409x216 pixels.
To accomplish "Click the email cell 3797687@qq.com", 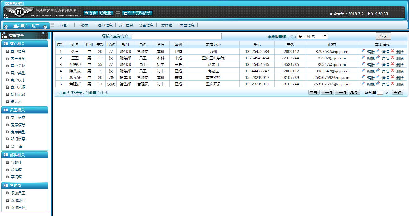I will pos(332,51).
